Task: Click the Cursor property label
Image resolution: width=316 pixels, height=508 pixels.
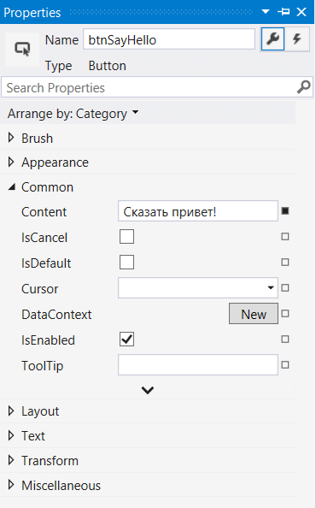Action: coord(40,289)
